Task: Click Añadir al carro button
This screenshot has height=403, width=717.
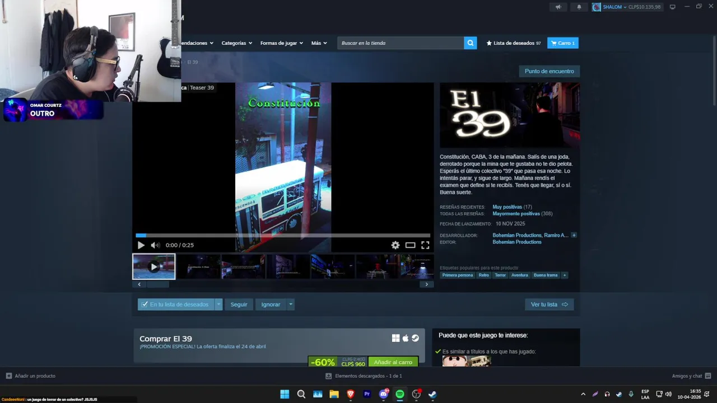Action: point(393,362)
